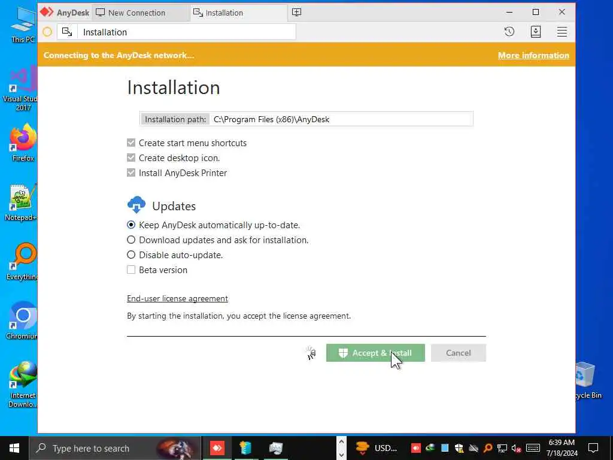Open the End-user license agreement link

point(177,298)
